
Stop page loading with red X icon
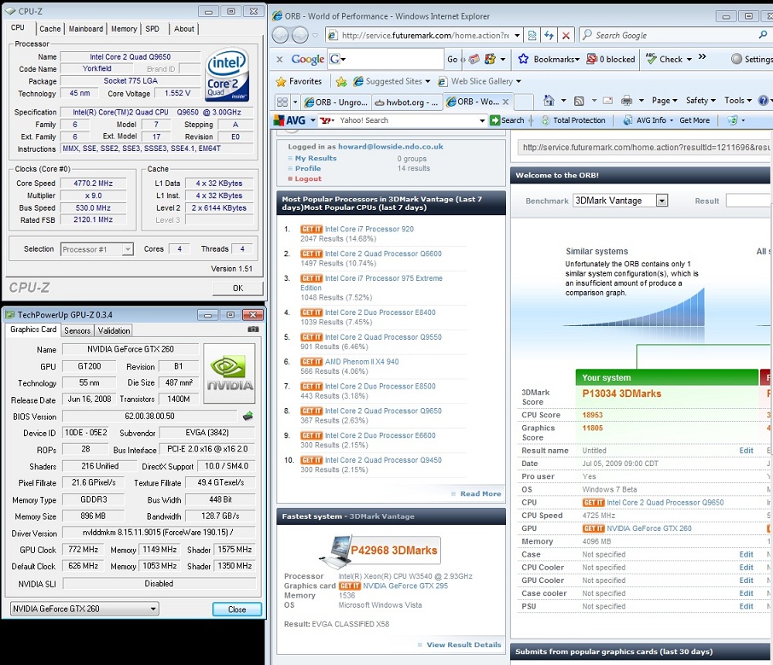(566, 36)
